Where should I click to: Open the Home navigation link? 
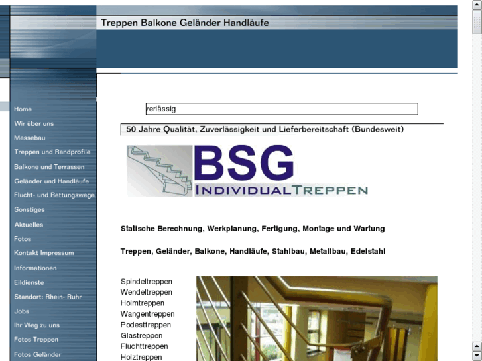pos(23,109)
